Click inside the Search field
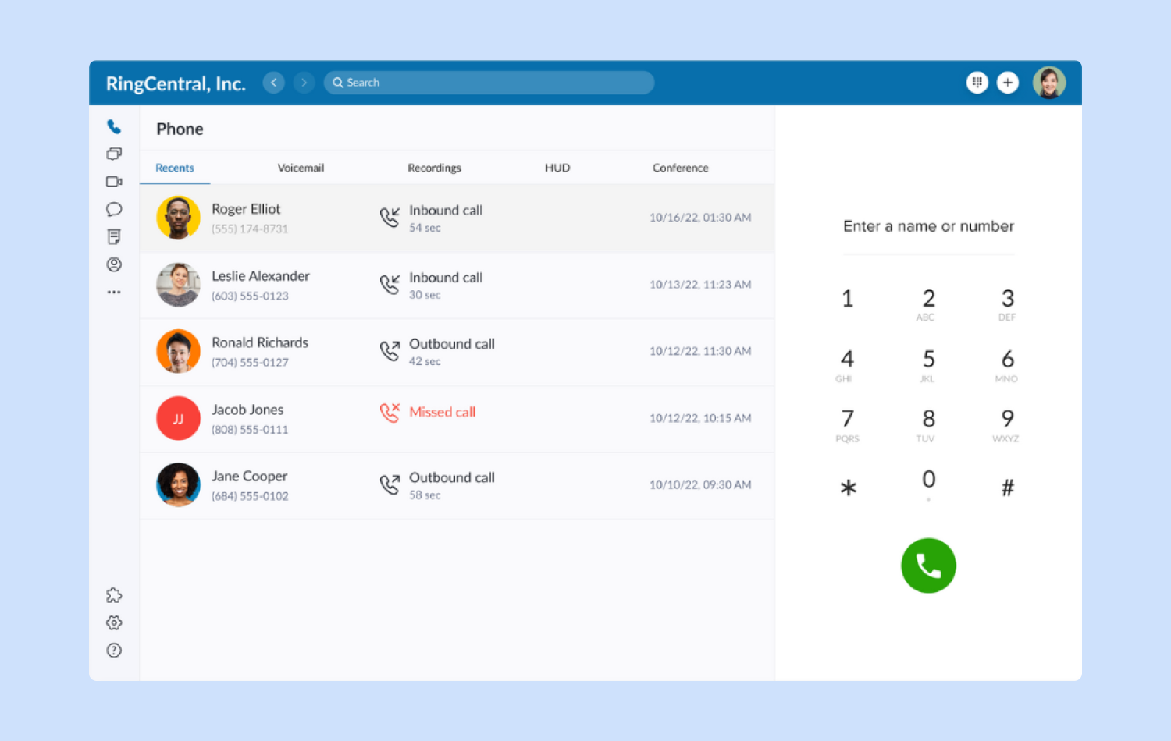The height and width of the screenshot is (741, 1171). pyautogui.click(x=489, y=82)
